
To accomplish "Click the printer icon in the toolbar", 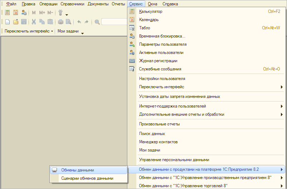I will [60, 22].
